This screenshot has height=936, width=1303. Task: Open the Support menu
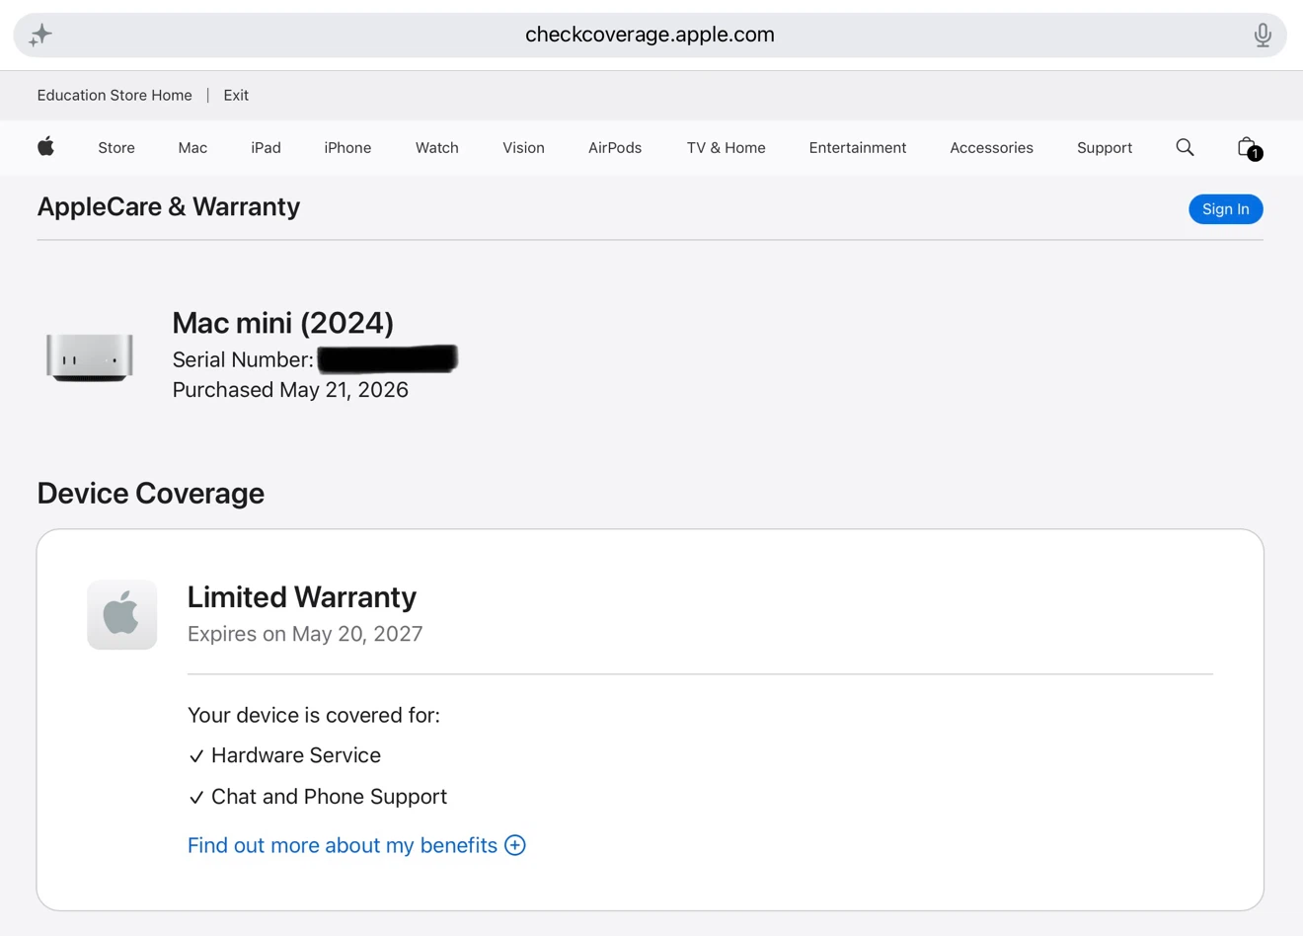pos(1104,148)
